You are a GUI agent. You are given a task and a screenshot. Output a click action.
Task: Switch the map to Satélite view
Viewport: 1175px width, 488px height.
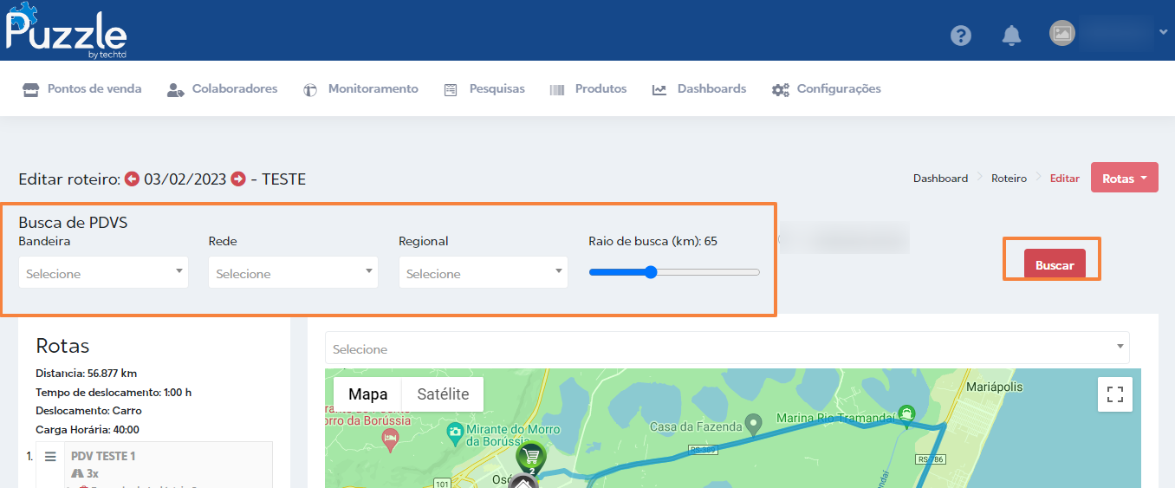[443, 394]
